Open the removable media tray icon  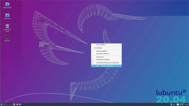pyautogui.click(x=171, y=104)
